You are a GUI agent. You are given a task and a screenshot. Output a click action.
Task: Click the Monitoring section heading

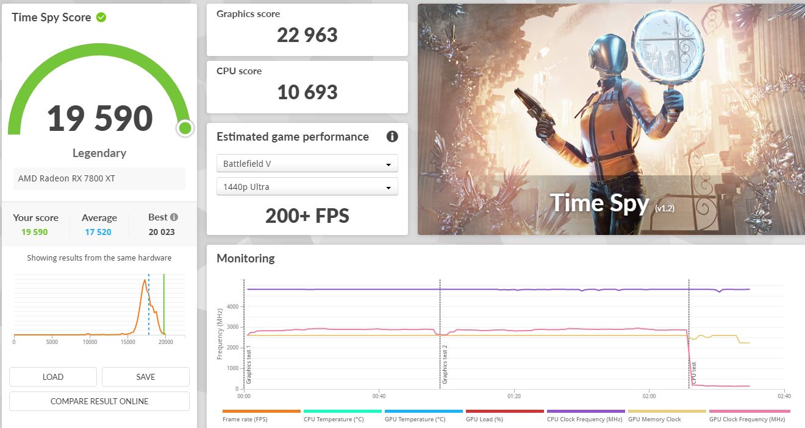click(x=246, y=258)
